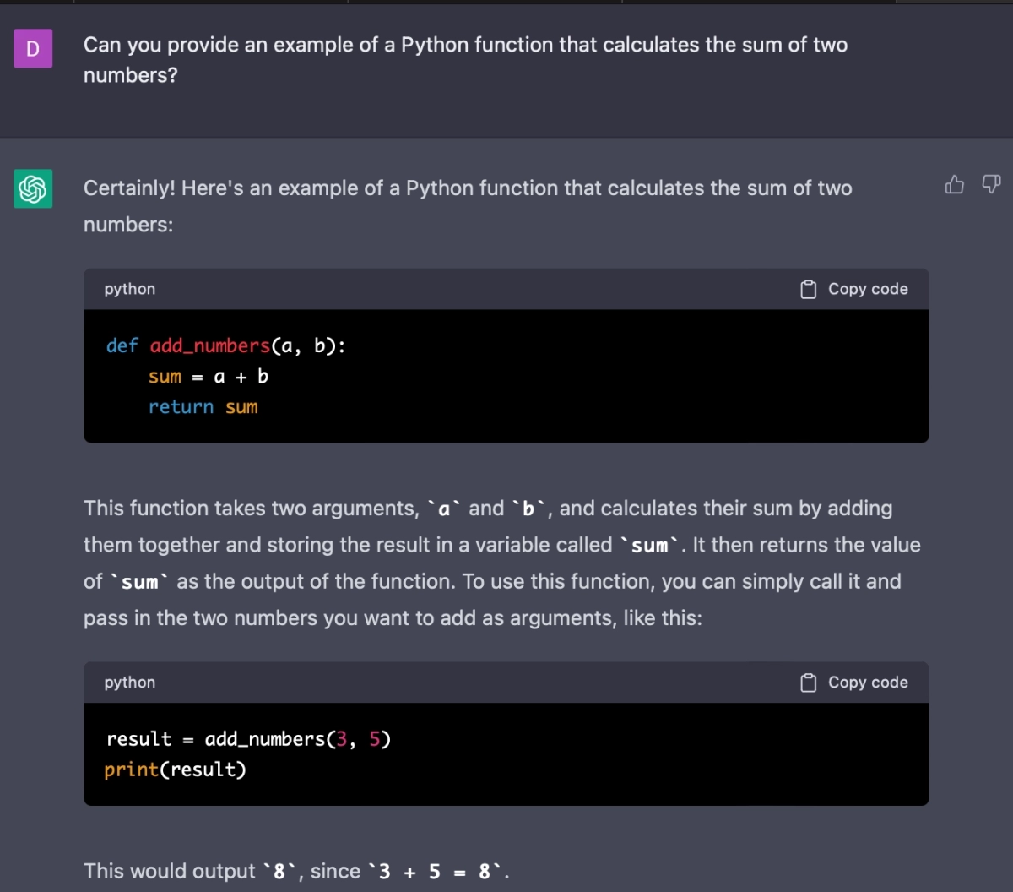Click the clipboard icon on the second code block
1013x892 pixels.
pyautogui.click(x=808, y=682)
